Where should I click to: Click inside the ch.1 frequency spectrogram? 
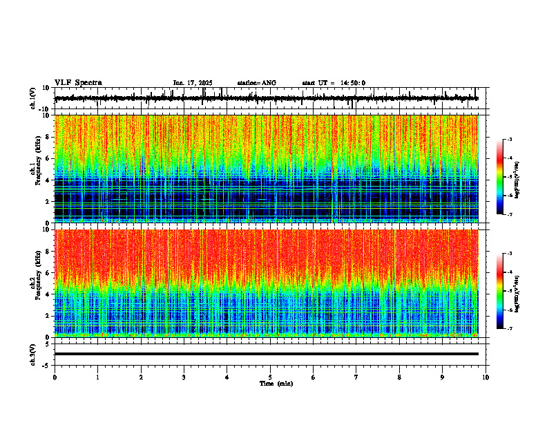coord(266,169)
